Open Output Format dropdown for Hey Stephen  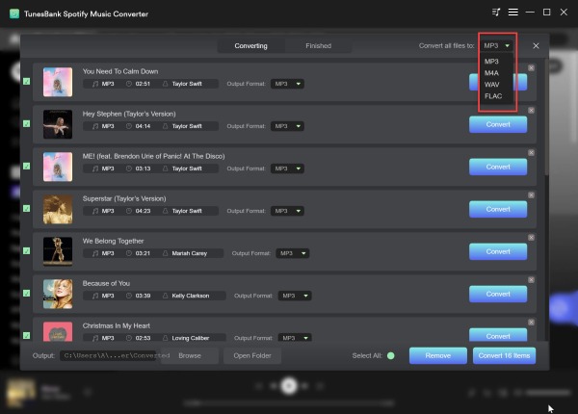tap(287, 126)
